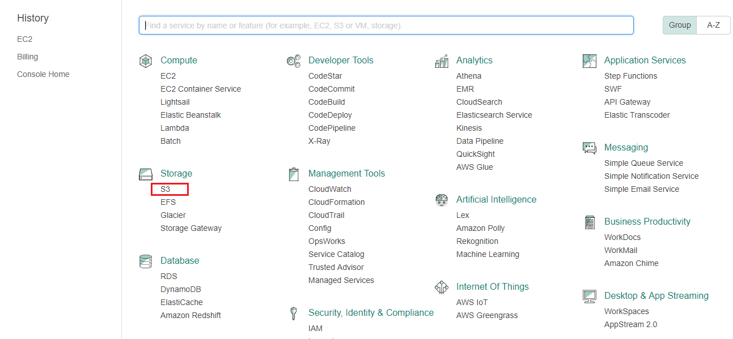The image size is (733, 339).
Task: Click the Compute category cube icon
Action: (x=146, y=61)
